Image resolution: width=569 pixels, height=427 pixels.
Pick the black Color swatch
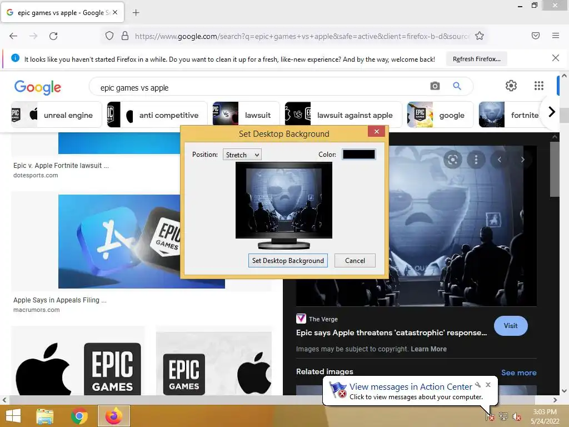[x=359, y=155]
